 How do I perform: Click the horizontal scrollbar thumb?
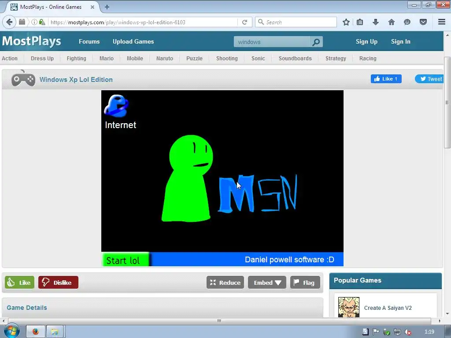coord(219,321)
